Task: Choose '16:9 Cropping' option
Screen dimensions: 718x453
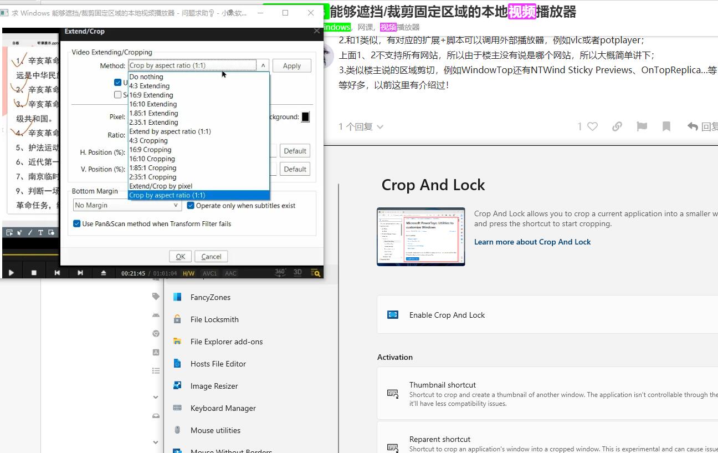Action: click(x=199, y=150)
